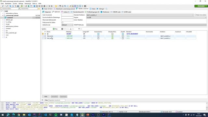
Task: Click the Speichern button
Action: click(63, 97)
